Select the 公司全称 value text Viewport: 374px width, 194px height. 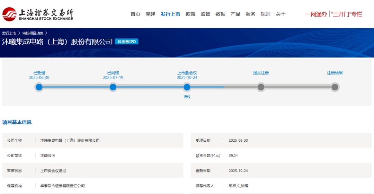point(70,140)
